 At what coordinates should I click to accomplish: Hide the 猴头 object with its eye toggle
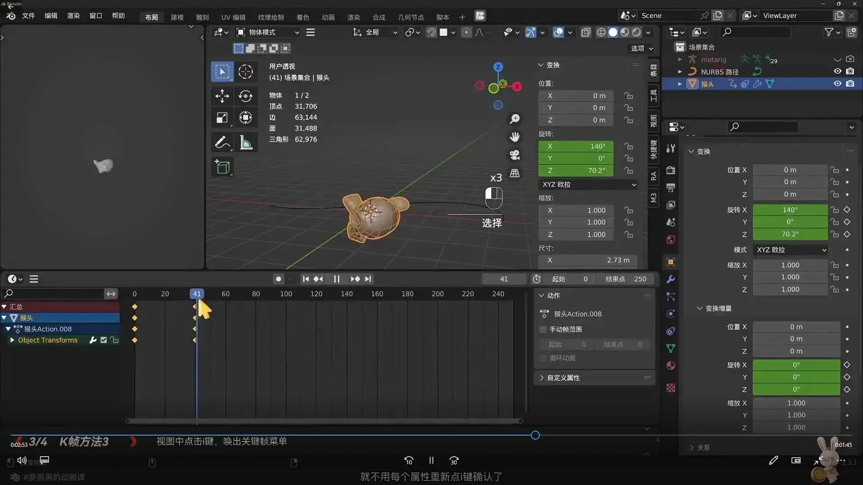pos(837,84)
